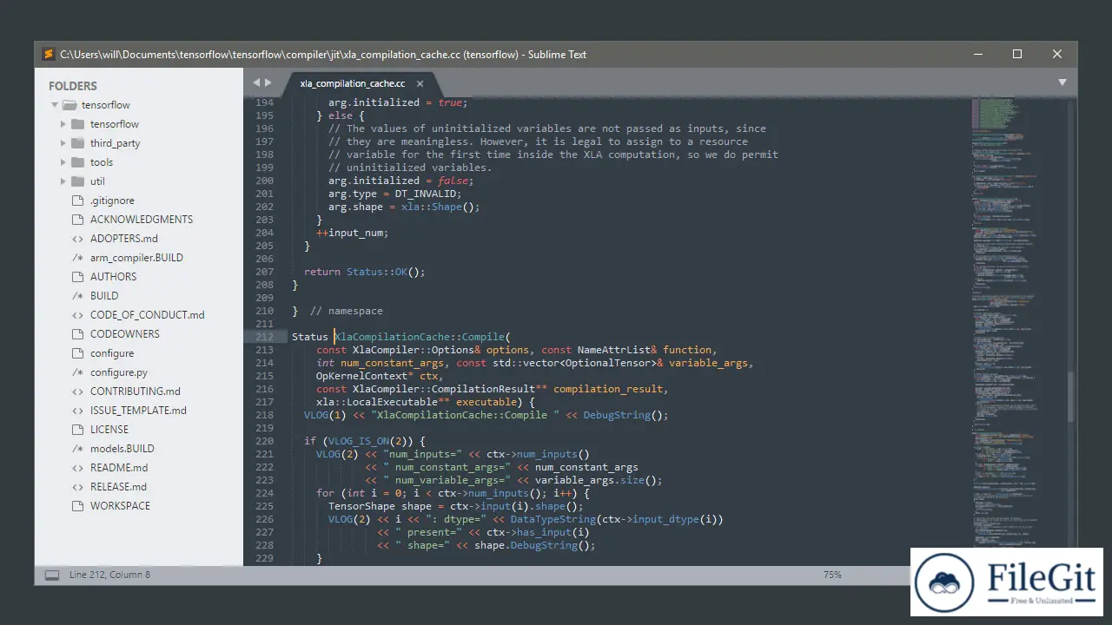
Task: Close the xla_compilation_cache.cc tab
Action: 420,83
